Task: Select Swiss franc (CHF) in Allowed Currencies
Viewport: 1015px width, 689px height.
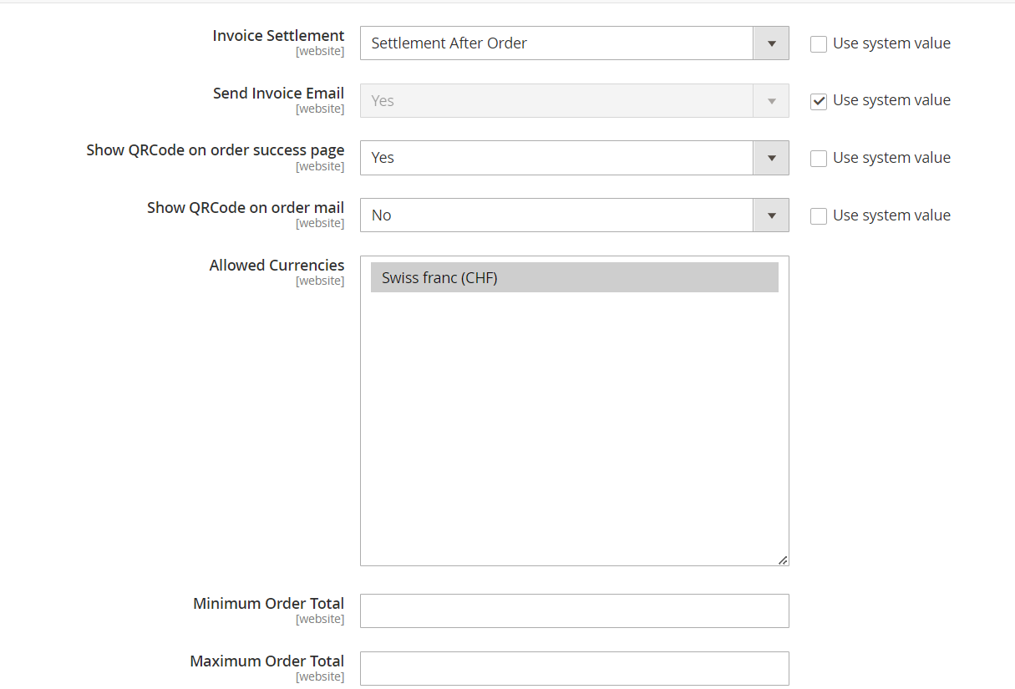Action: point(574,278)
